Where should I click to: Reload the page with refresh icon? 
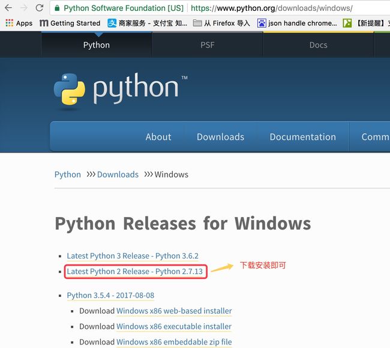tap(39, 8)
